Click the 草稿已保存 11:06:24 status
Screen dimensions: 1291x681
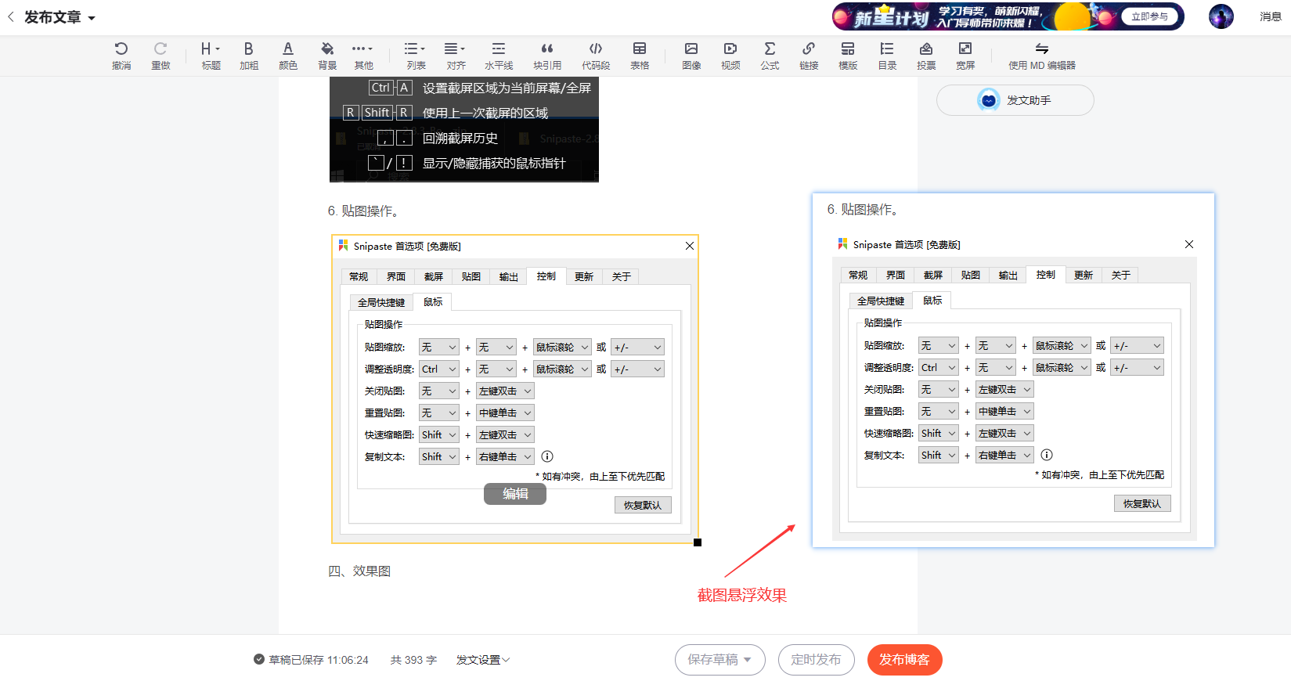pos(311,660)
